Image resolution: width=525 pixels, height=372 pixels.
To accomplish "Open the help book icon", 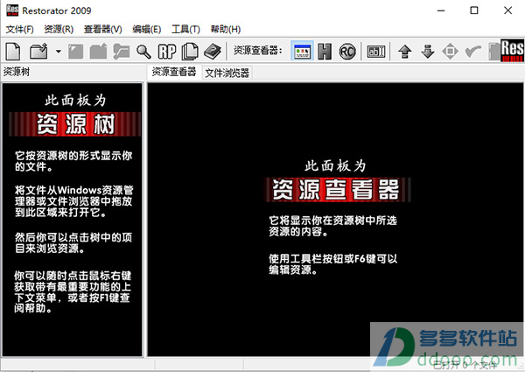I will pos(213,52).
